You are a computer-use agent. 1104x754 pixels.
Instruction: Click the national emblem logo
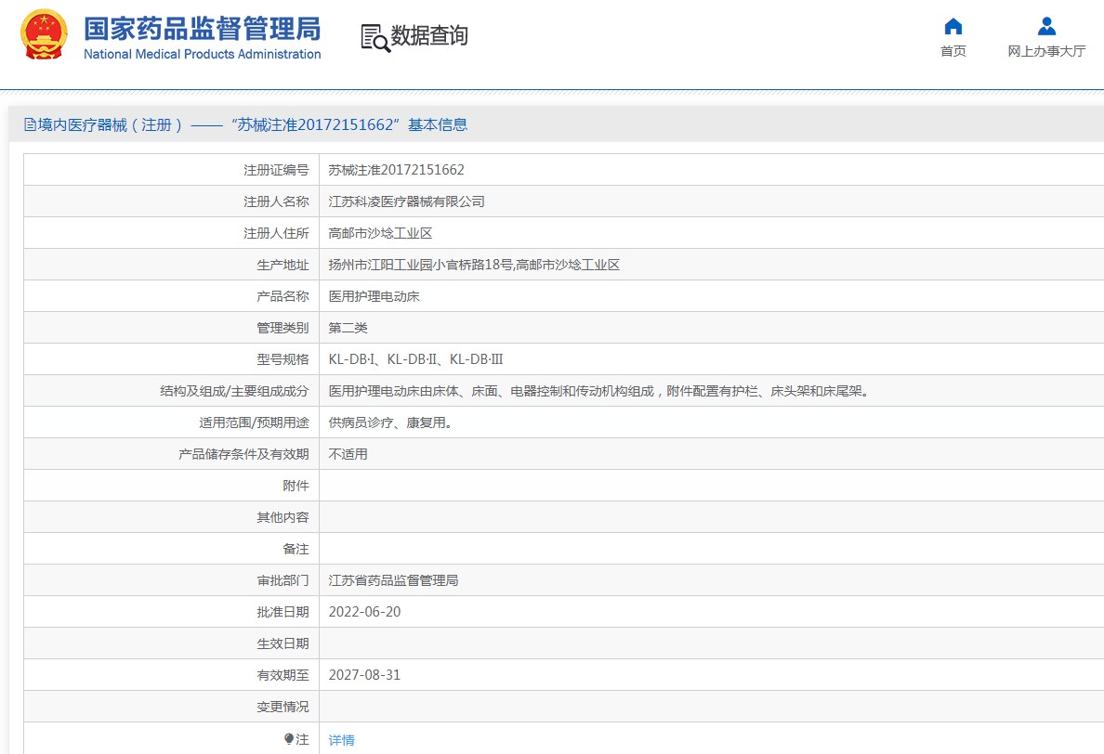44,34
